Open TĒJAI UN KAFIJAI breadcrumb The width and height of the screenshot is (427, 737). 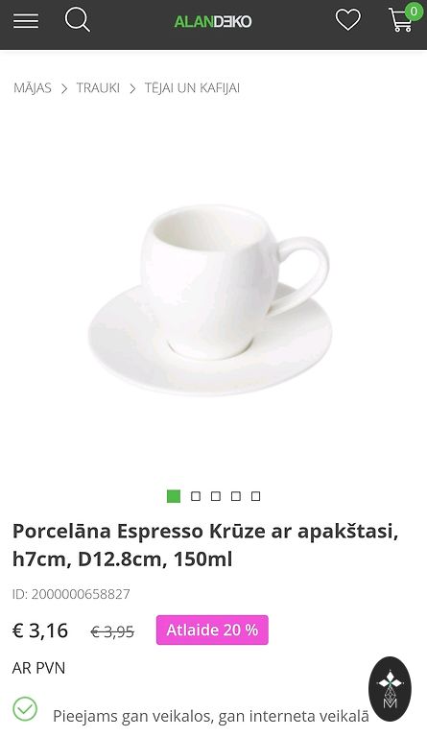(x=192, y=88)
